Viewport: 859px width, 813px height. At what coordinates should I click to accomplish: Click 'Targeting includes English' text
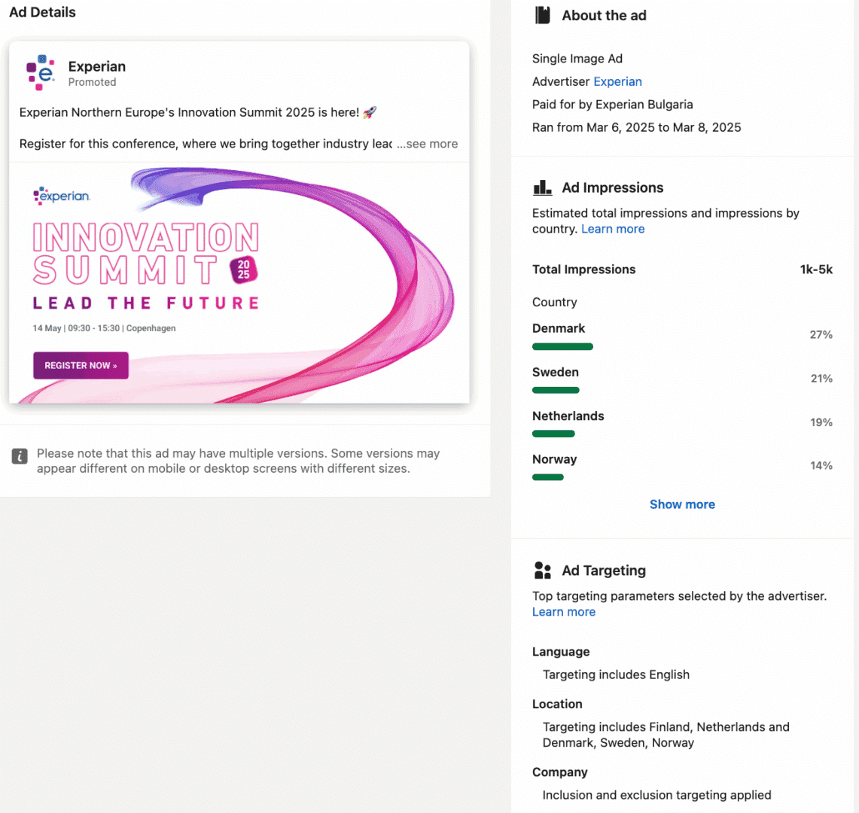(x=616, y=675)
